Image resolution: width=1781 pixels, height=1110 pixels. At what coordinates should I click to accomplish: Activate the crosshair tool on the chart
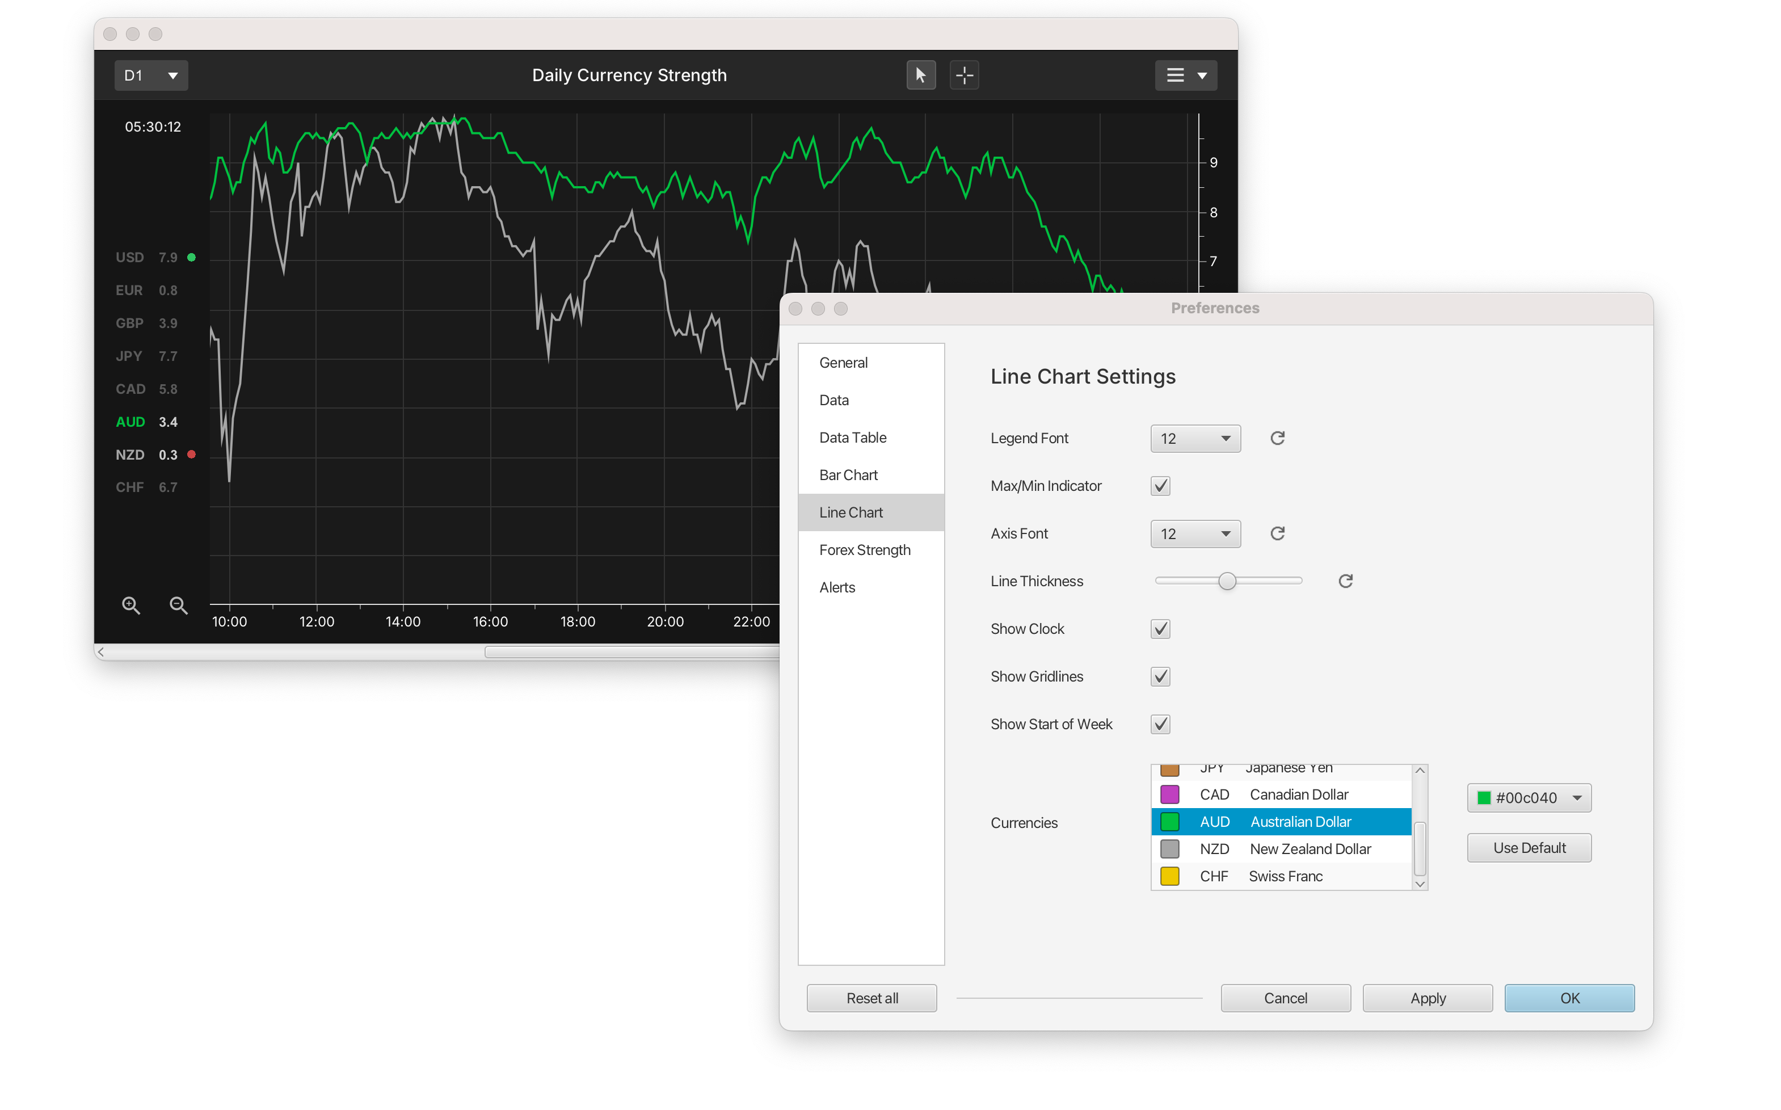click(x=964, y=75)
